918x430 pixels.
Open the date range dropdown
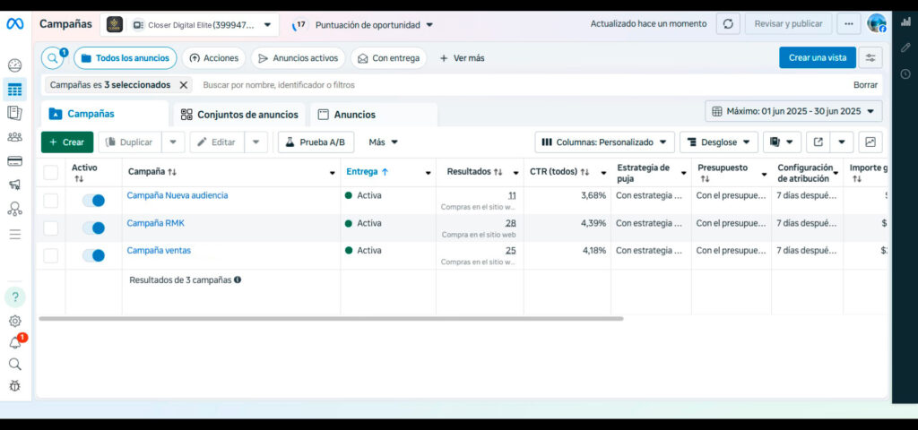tap(793, 112)
